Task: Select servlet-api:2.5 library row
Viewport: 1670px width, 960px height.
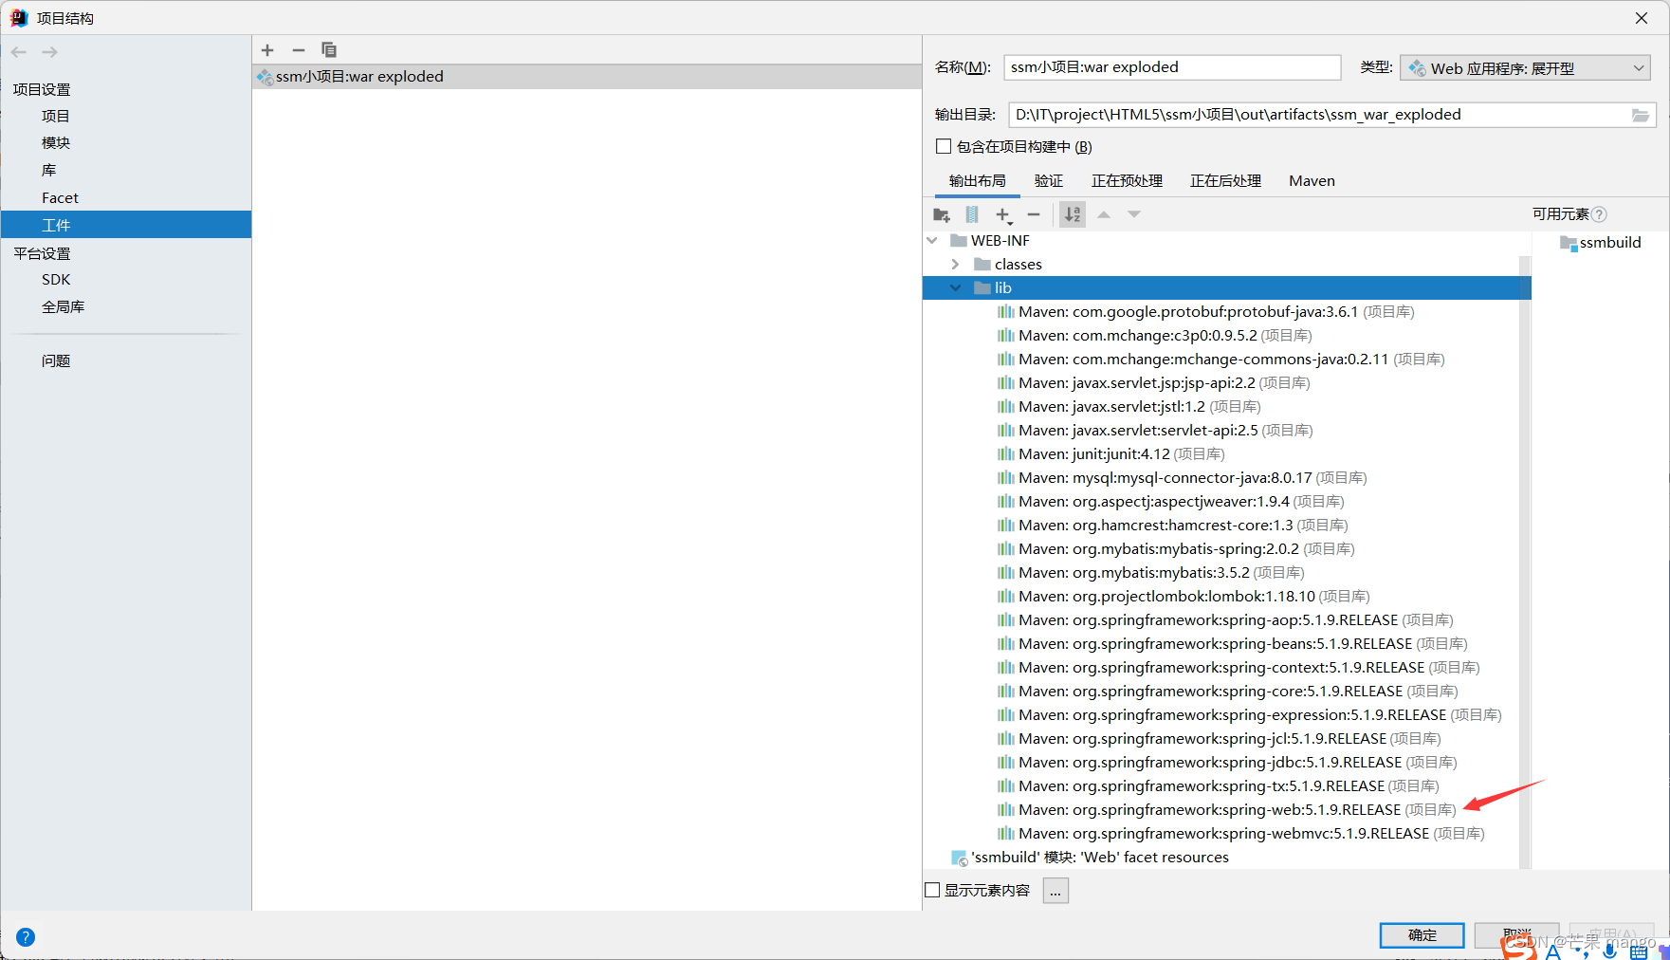Action: 1155,431
